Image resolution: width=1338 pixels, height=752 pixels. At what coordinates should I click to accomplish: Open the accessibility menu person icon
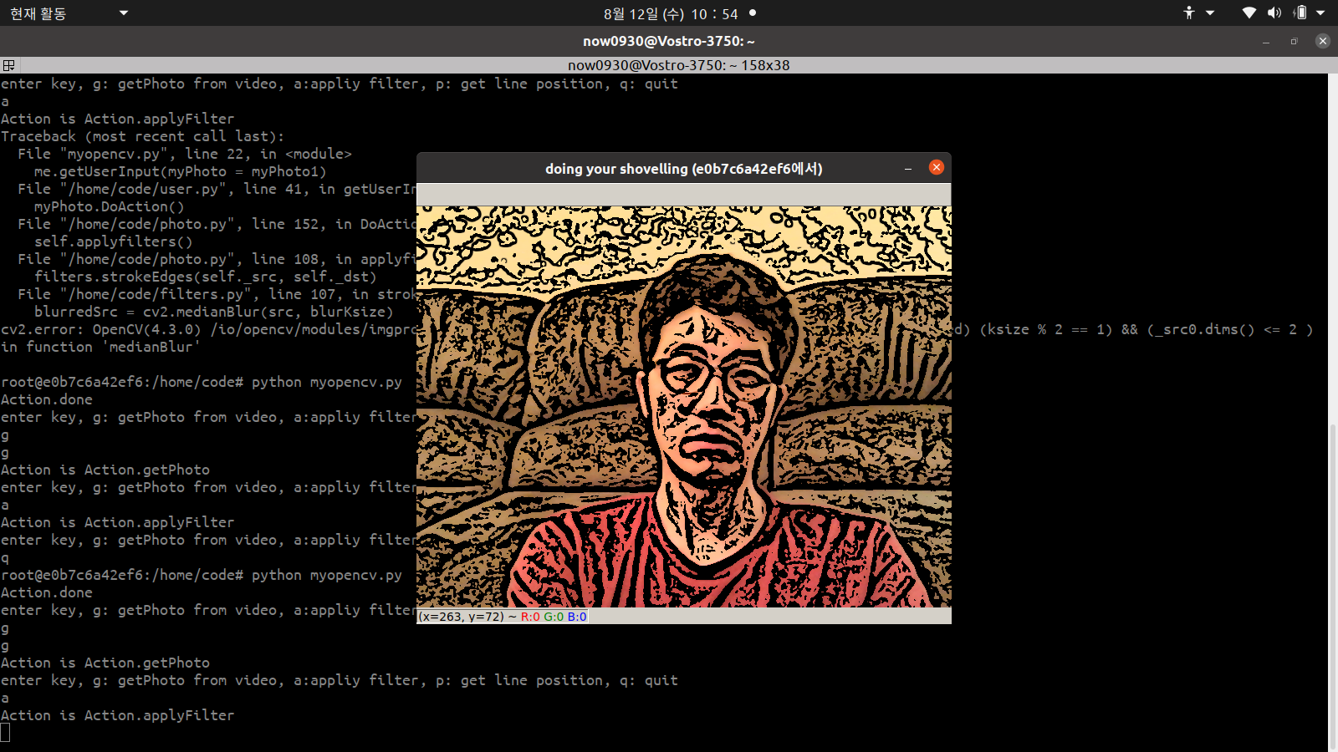click(x=1188, y=13)
